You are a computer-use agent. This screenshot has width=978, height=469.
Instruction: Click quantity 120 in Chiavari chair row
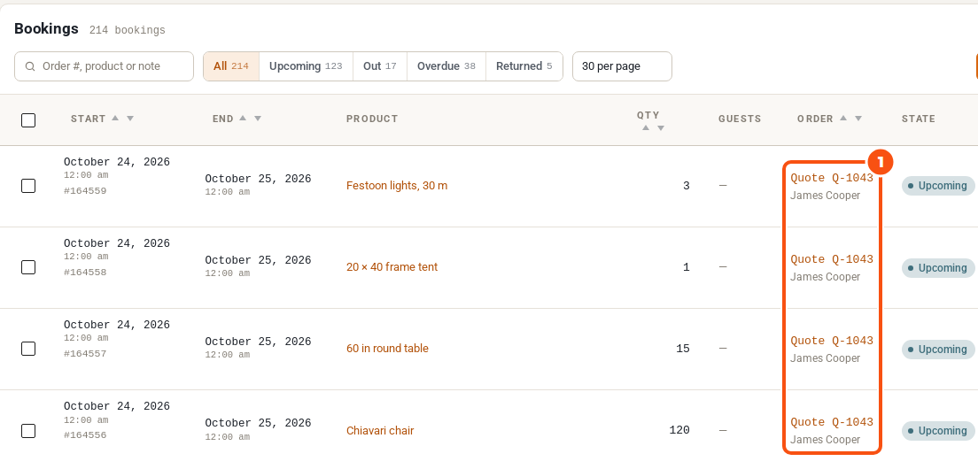coord(679,430)
